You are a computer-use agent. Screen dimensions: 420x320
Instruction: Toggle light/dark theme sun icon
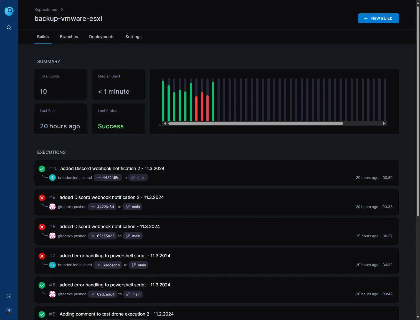click(x=9, y=296)
